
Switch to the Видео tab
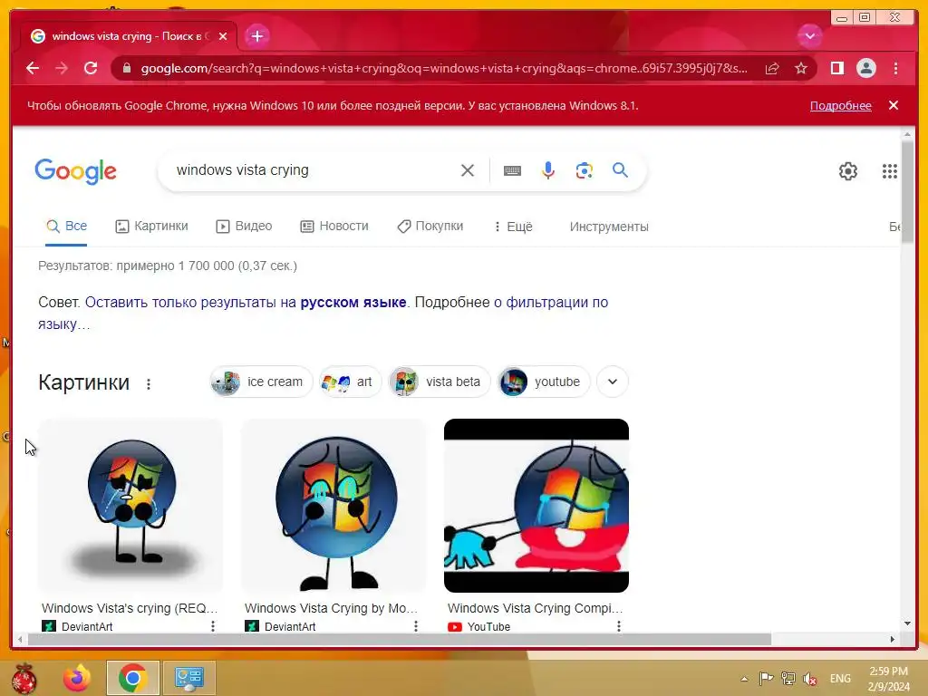coord(244,226)
